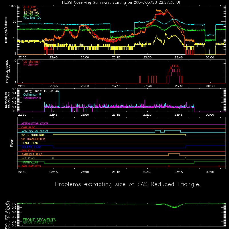
Task: Click the FRONT SEGMENTS legend label
Action: click(x=39, y=220)
